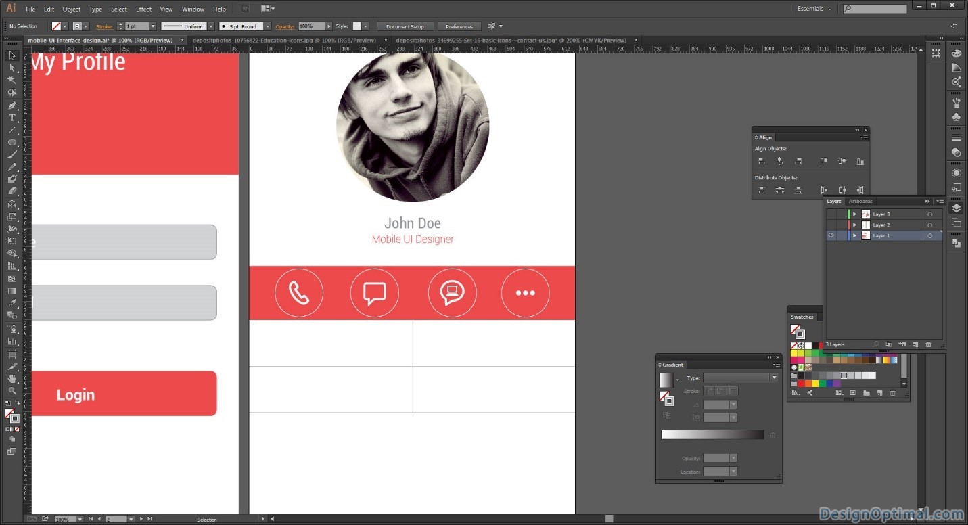Open stroke weight dropdown arrow
Viewport: 968px width, 525px height.
[x=153, y=26]
